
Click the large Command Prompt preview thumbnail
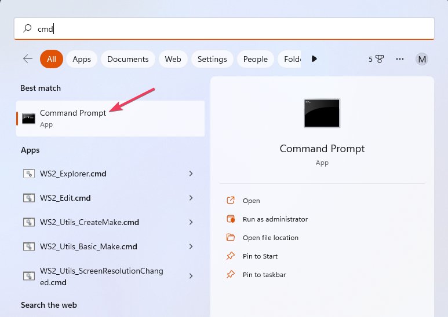tap(322, 113)
